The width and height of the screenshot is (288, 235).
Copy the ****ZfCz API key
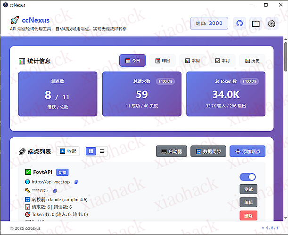pos(55,190)
